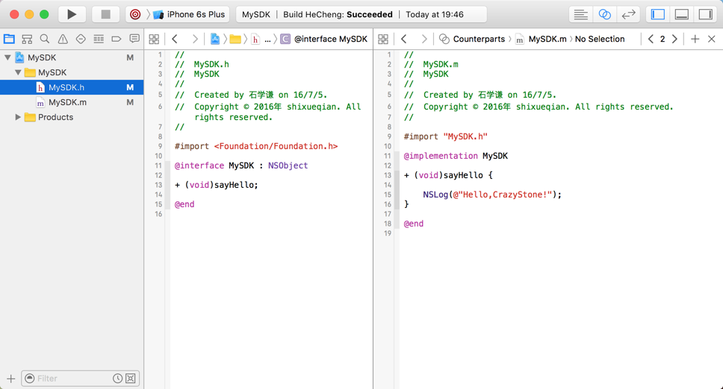Click the project icon in left jump bar

tap(215, 39)
